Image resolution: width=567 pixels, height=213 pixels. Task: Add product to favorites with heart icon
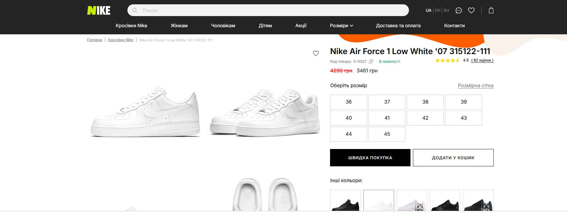(316, 53)
